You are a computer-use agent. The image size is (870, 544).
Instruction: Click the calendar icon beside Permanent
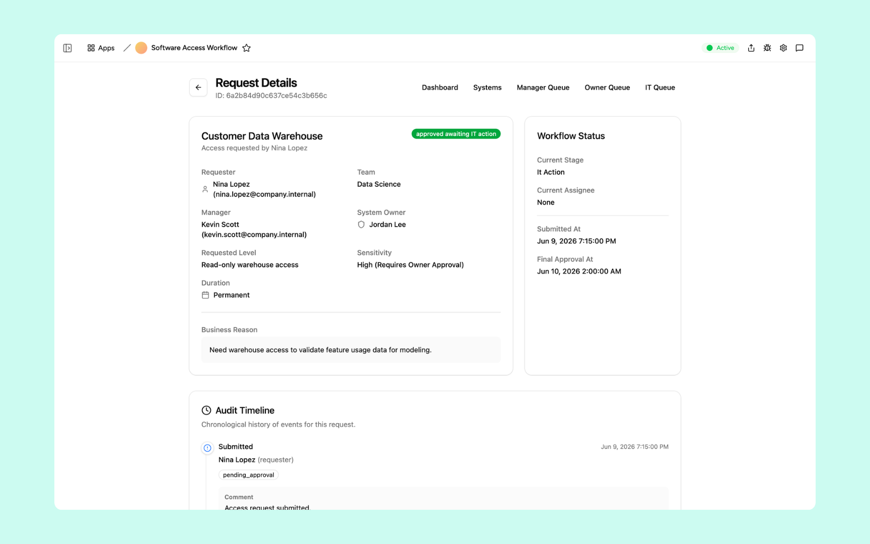click(205, 295)
